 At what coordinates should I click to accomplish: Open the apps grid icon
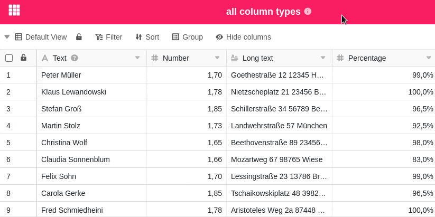click(x=14, y=10)
